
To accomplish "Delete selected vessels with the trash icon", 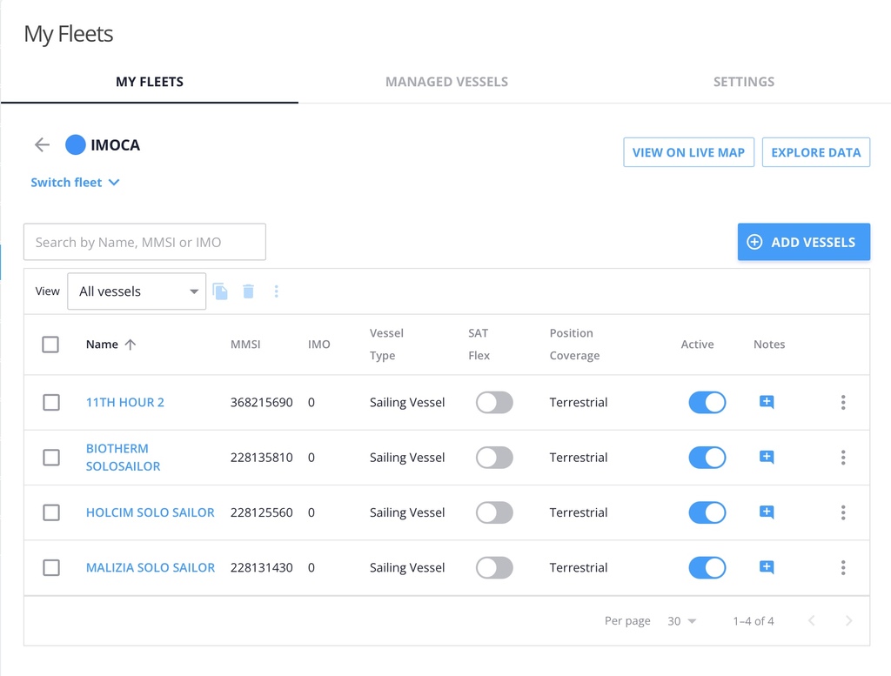I will point(248,291).
